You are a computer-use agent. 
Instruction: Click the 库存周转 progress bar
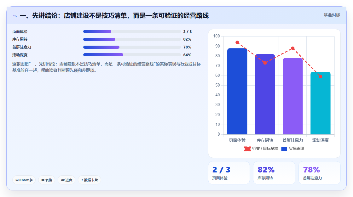[132, 39]
